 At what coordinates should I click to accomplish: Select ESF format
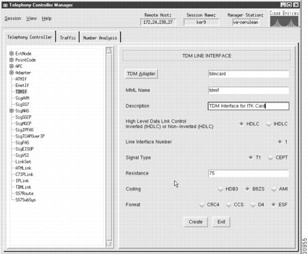tap(273, 205)
